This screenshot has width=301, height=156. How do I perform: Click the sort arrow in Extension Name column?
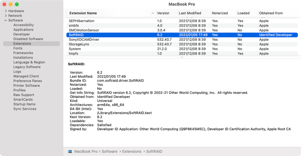(x=153, y=13)
